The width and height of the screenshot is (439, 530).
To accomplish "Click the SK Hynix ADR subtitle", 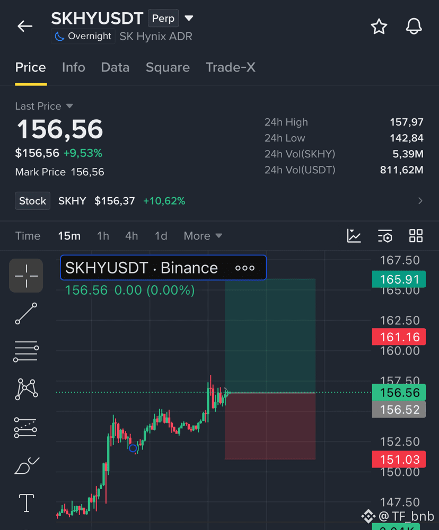I will 155,37.
